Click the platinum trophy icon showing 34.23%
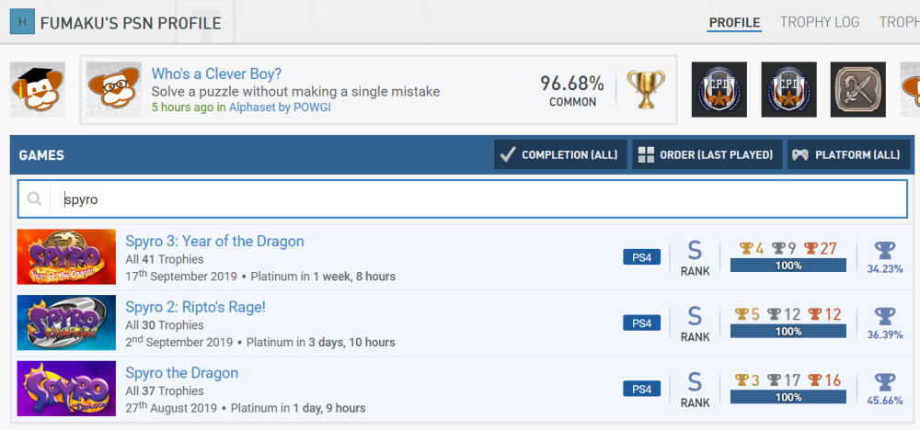Image resolution: width=920 pixels, height=430 pixels. pos(884,251)
